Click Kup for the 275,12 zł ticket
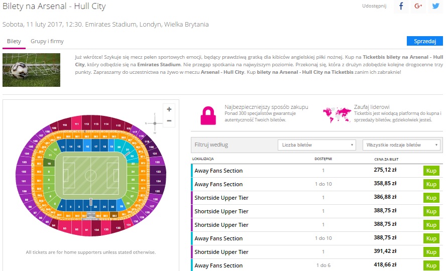The height and width of the screenshot is (271, 446). coord(431,171)
